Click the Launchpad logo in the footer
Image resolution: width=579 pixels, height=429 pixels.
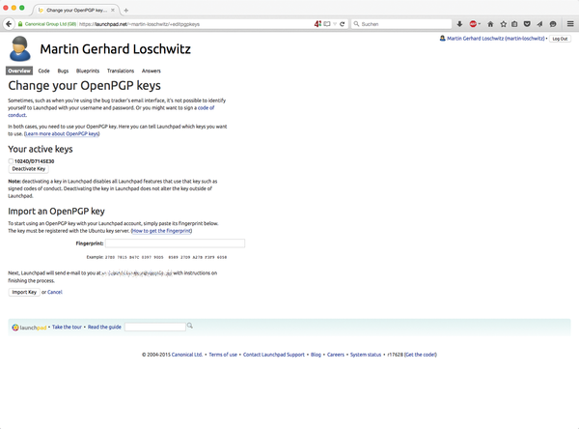[29, 328]
